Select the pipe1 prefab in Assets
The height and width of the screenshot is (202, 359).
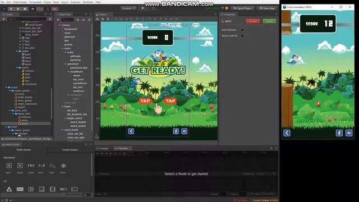pyautogui.click(x=28, y=54)
